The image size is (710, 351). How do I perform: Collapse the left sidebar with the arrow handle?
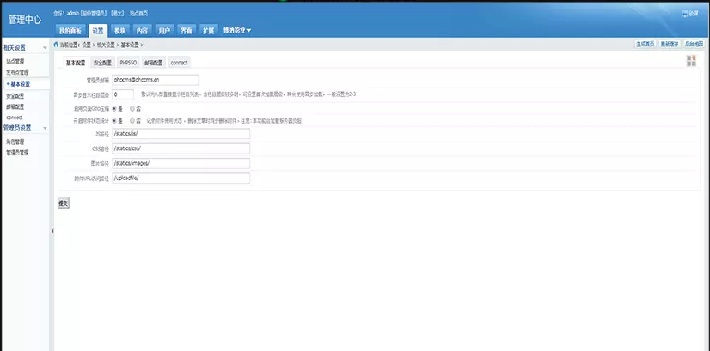[x=52, y=231]
